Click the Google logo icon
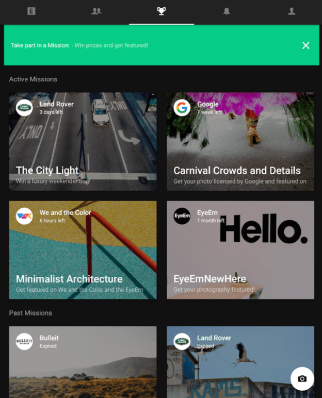Viewport: 322px width, 398px height. (x=182, y=108)
